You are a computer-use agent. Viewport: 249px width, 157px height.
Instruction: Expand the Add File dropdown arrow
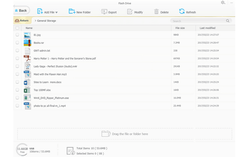coord(57,13)
